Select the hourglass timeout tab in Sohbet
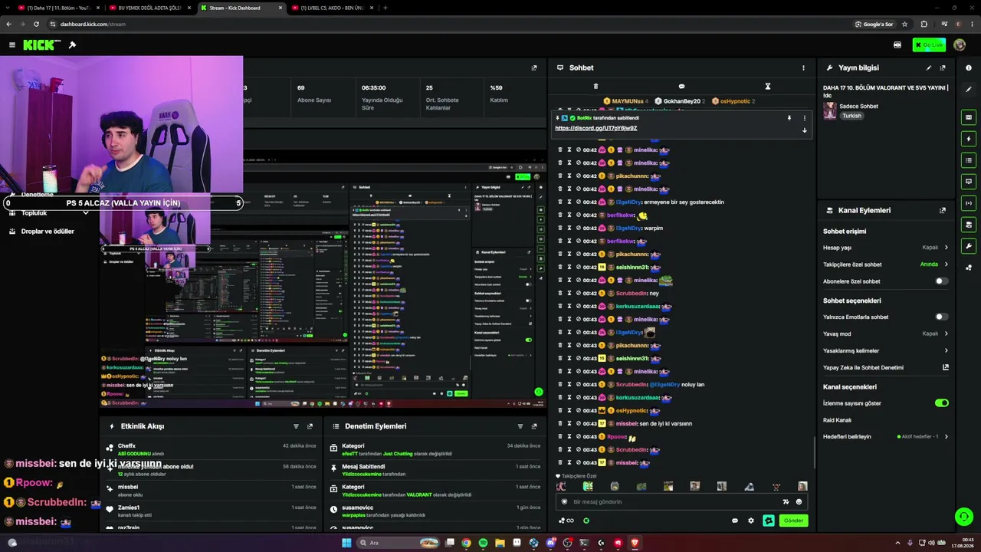981x552 pixels. point(767,86)
